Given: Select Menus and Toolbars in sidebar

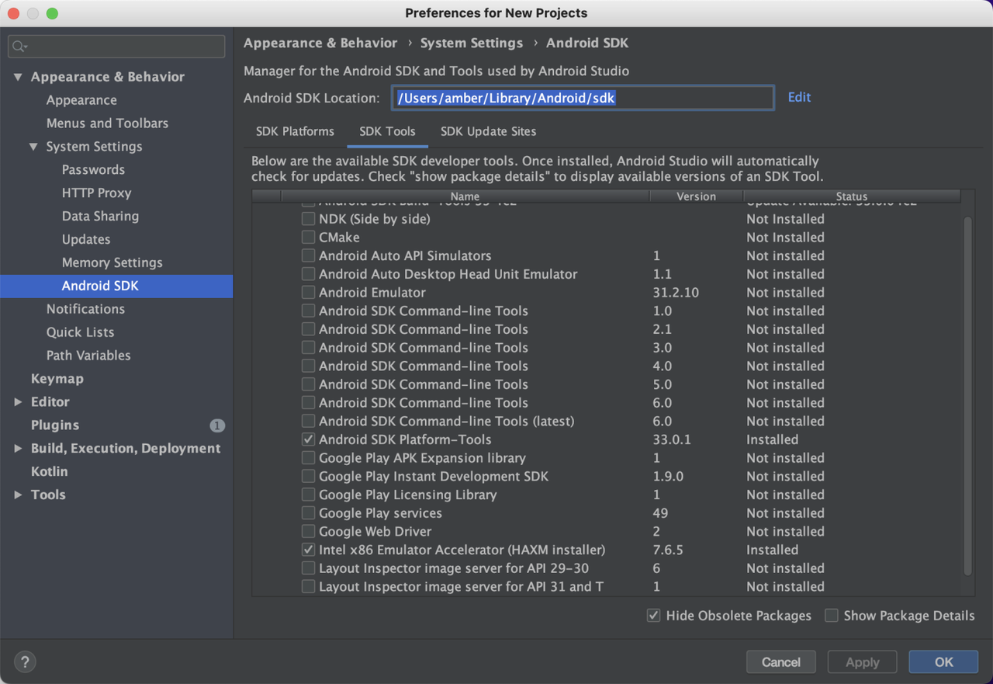Looking at the screenshot, I should pyautogui.click(x=107, y=123).
